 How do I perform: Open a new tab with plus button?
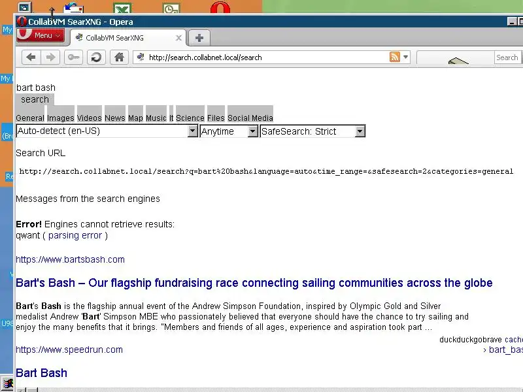pyautogui.click(x=199, y=38)
